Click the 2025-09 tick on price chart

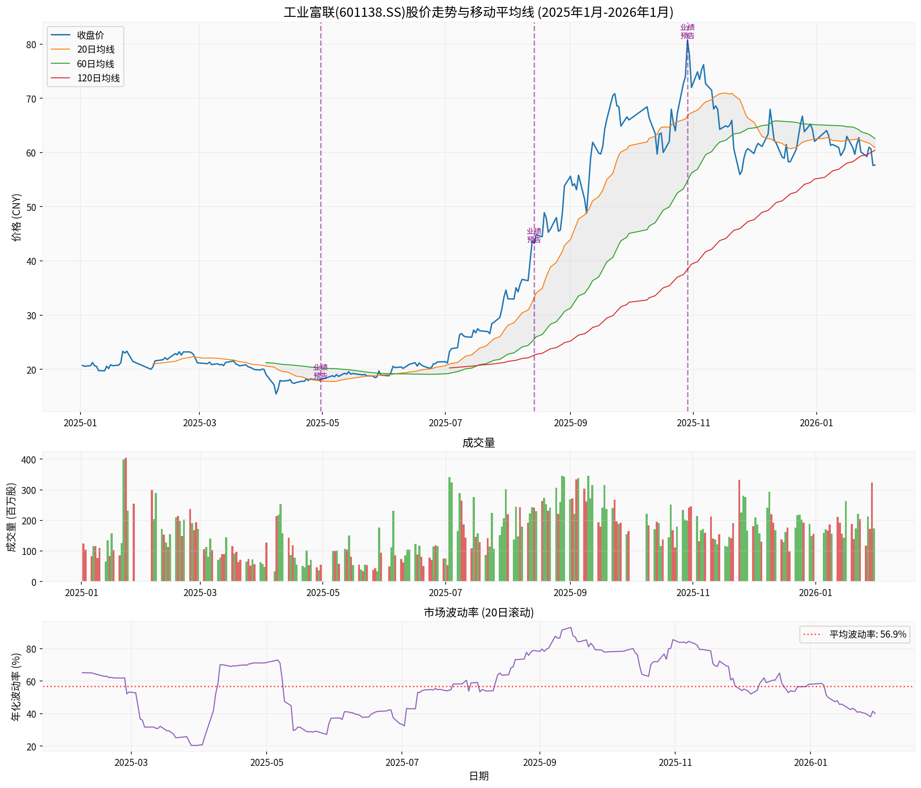pyautogui.click(x=570, y=423)
